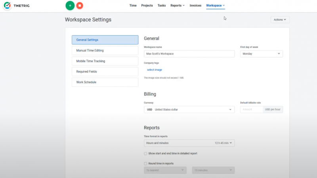Open the Tasks page
Viewport: 317px width, 178px height.
click(161, 6)
